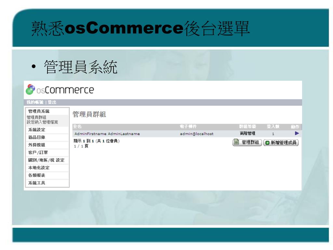Click the osCommerce logo

(x=60, y=90)
